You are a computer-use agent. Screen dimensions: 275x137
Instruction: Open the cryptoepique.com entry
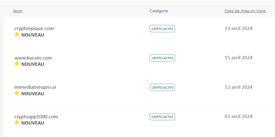pyautogui.click(x=34, y=28)
